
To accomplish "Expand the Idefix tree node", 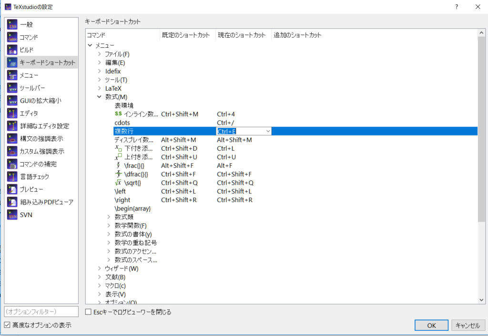I will click(x=99, y=71).
